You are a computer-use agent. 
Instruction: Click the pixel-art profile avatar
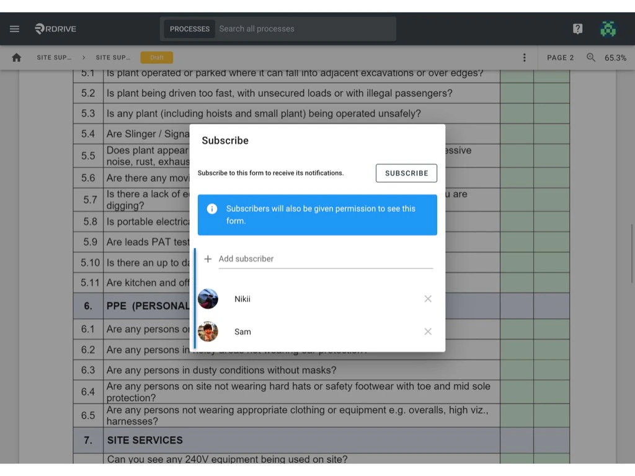pos(608,29)
